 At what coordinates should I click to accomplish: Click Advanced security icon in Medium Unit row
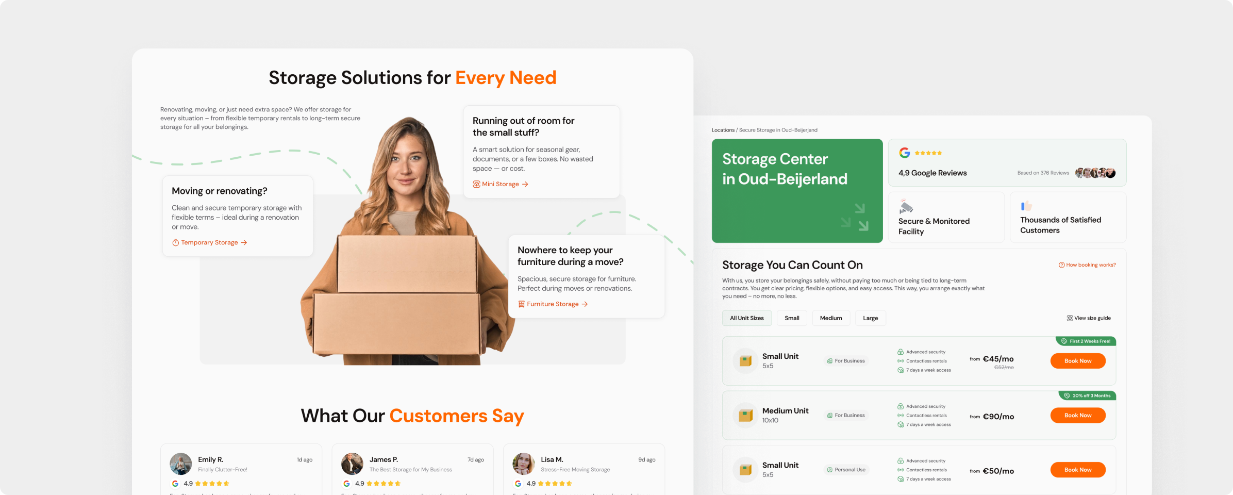tap(901, 406)
